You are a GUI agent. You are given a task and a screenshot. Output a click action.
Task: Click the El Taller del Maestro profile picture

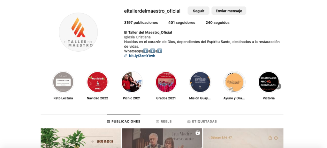[x=78, y=32]
